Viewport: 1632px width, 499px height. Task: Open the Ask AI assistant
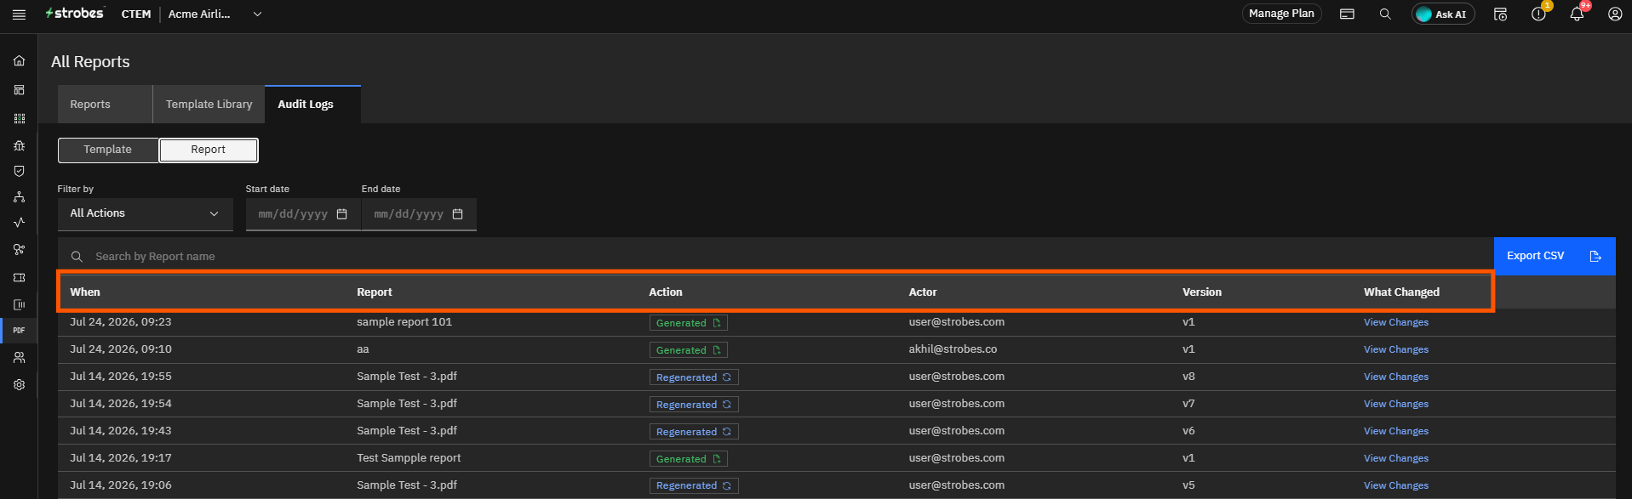pos(1442,14)
